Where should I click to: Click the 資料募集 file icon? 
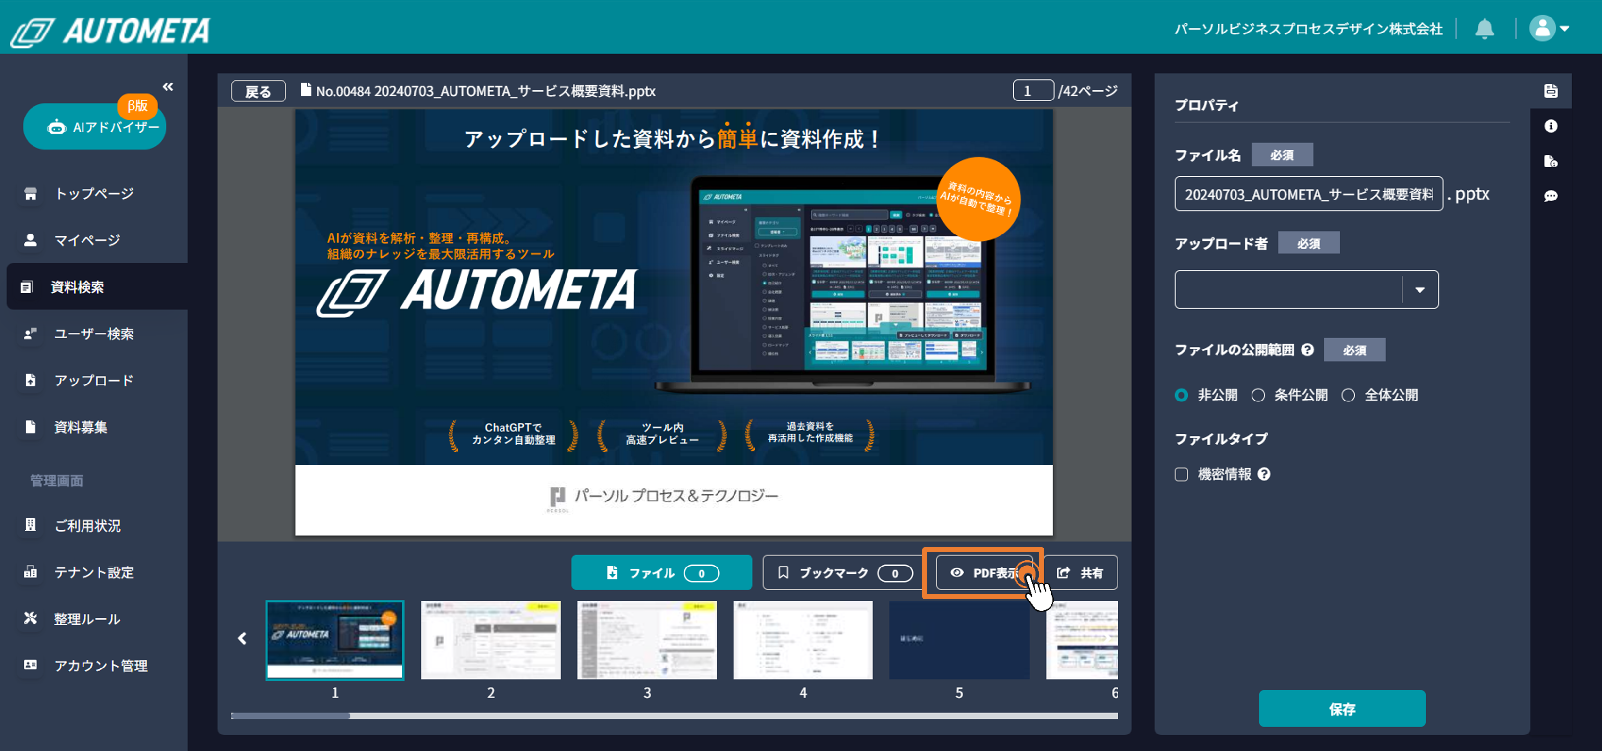tap(31, 427)
